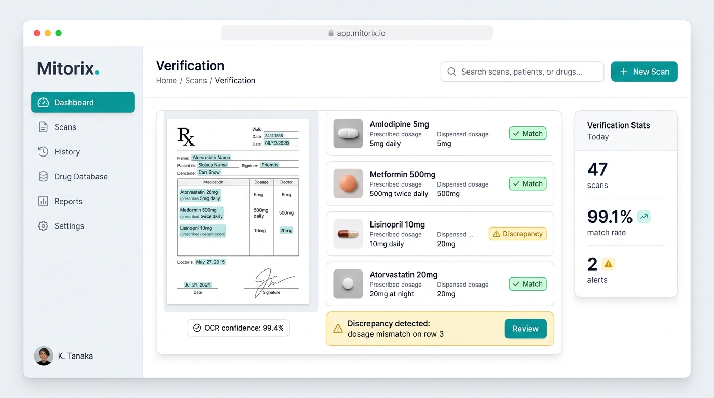Click the scanned prescription image
Image resolution: width=714 pixels, height=398 pixels.
point(238,211)
